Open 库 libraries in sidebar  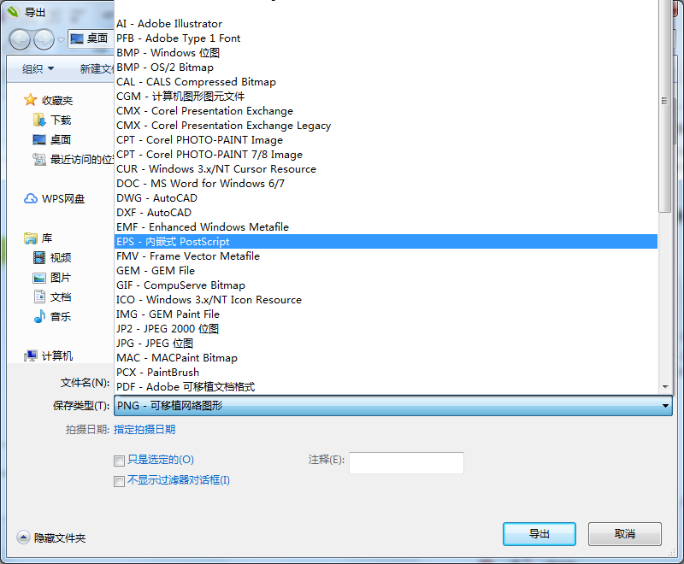click(x=38, y=238)
